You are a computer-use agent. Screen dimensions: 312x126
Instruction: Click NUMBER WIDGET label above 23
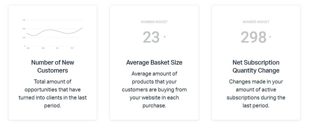click(154, 22)
